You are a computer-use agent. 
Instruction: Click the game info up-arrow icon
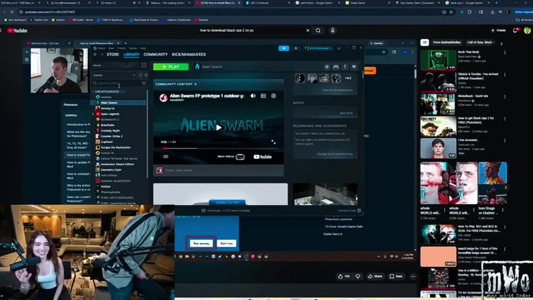(345, 67)
